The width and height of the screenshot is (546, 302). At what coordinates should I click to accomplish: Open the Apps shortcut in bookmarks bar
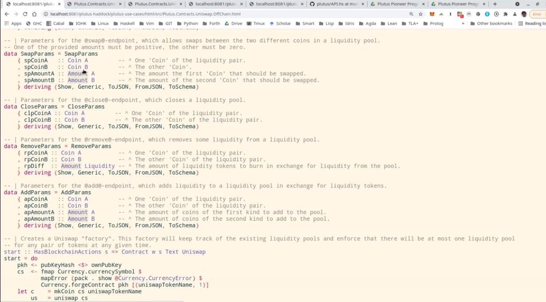12,24
